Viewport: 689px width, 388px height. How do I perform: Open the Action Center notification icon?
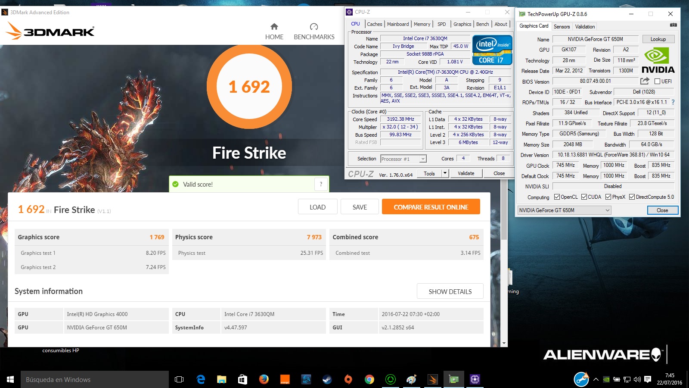click(648, 379)
